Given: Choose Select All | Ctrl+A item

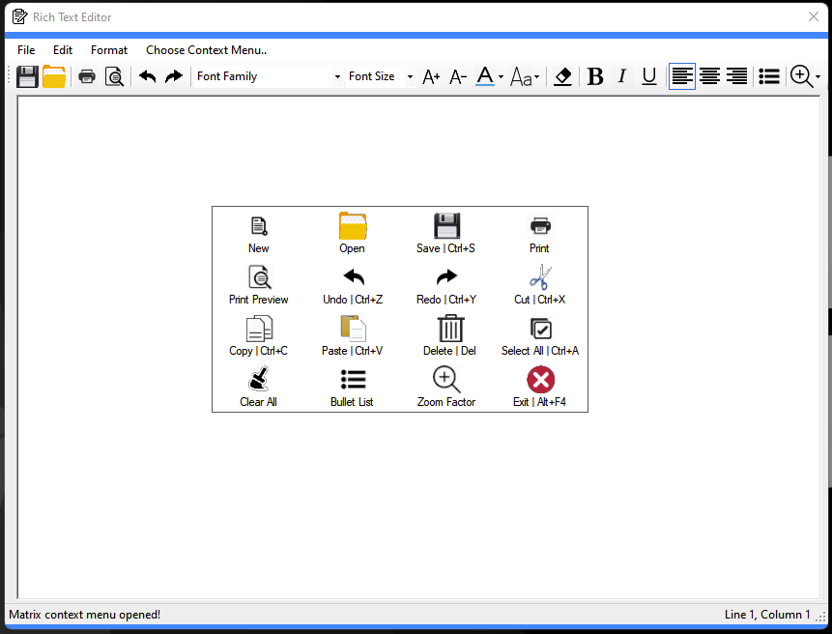Looking at the screenshot, I should (x=539, y=335).
